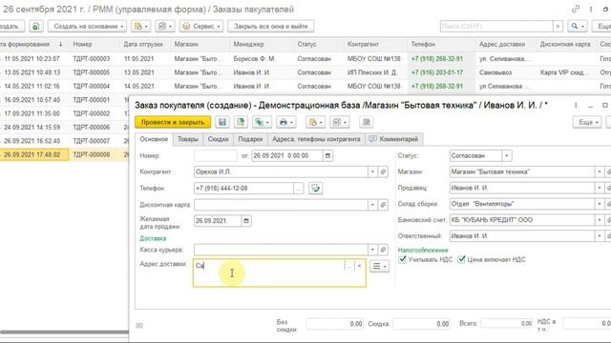The height and width of the screenshot is (343, 611).
Task: Click the gray document icon in the order toolbar
Action: [367, 122]
